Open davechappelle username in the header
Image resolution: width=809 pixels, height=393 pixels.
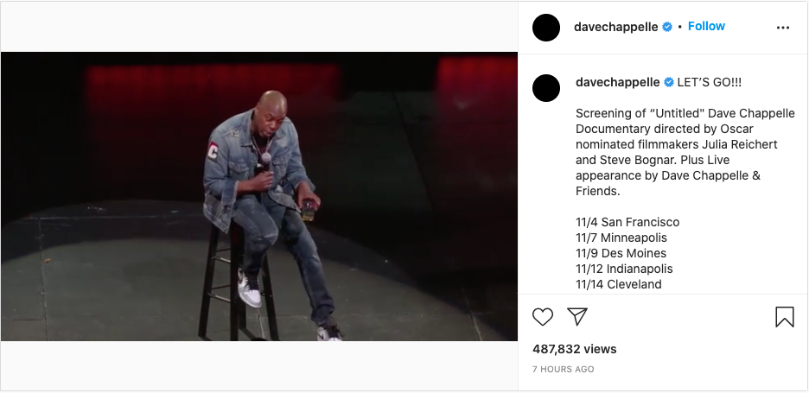(616, 27)
